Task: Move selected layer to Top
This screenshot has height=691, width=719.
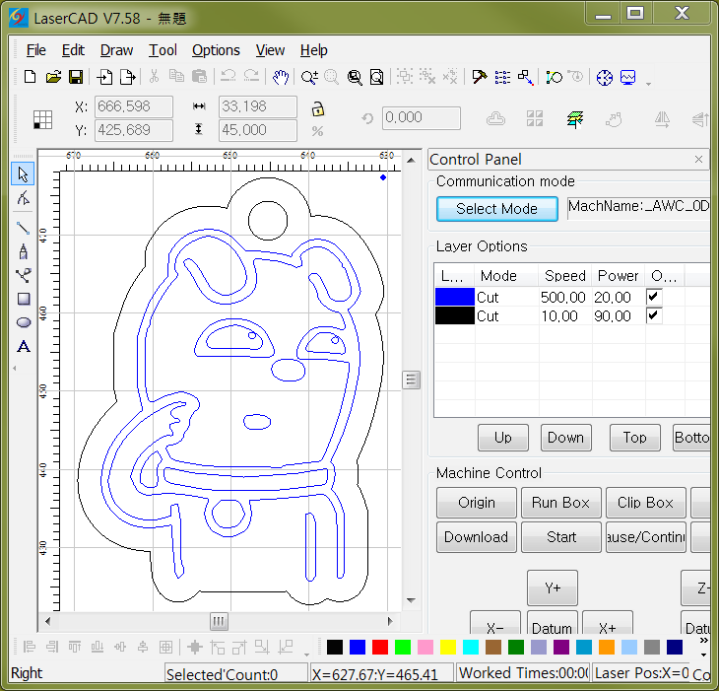Action: (634, 438)
